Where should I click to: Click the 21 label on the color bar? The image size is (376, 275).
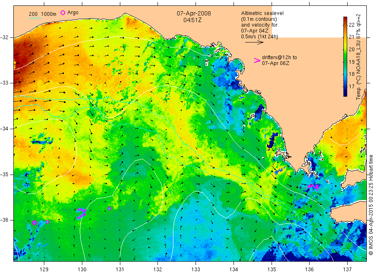pos(351,37)
